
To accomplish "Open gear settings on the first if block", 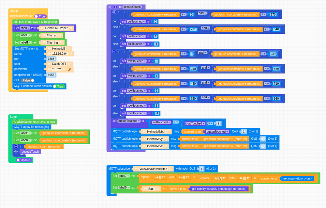I will 114,12.
